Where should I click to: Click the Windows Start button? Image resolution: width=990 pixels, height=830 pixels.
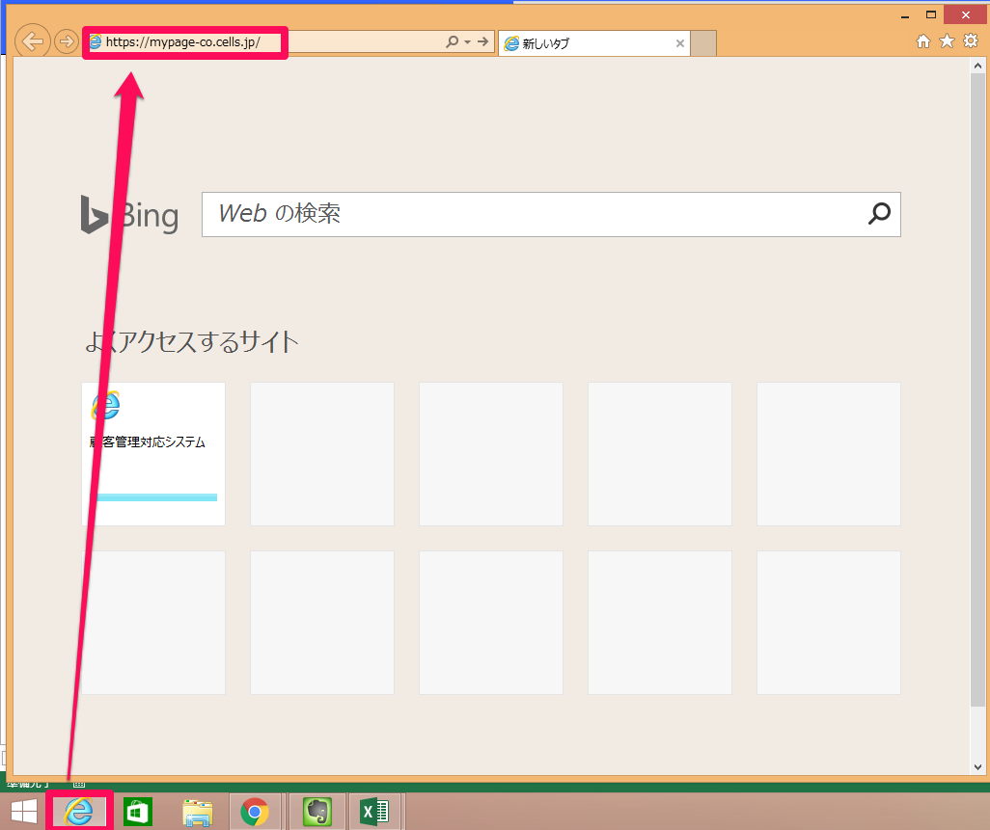pyautogui.click(x=24, y=811)
